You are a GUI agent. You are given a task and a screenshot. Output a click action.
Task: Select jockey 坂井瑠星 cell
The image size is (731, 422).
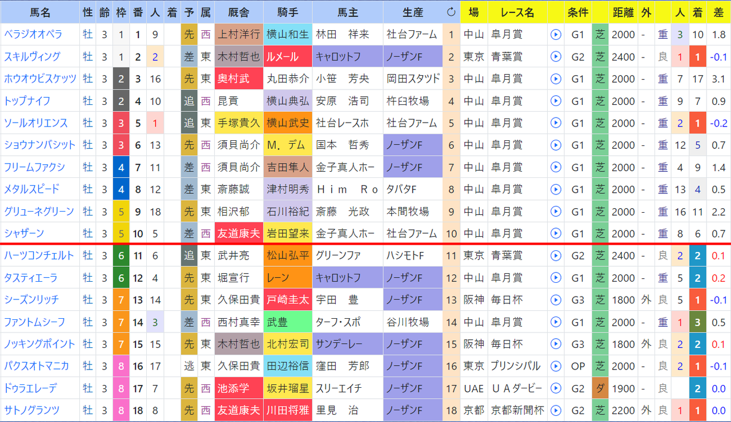click(x=288, y=388)
